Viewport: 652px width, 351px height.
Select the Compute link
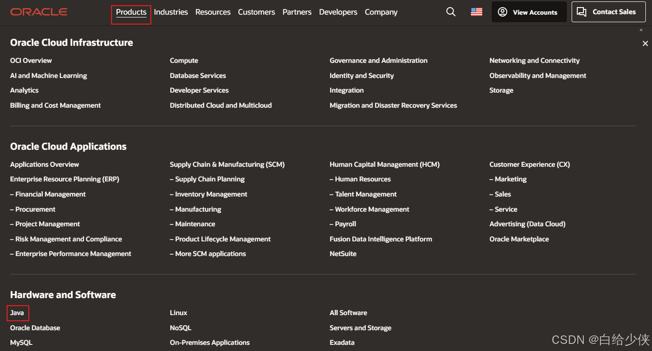(x=184, y=60)
